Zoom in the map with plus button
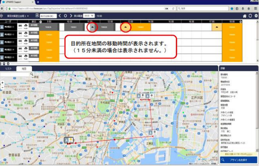 (x=2, y=83)
